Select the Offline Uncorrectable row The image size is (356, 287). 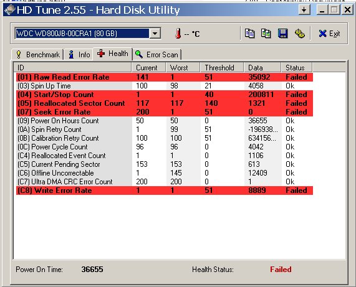165,173
